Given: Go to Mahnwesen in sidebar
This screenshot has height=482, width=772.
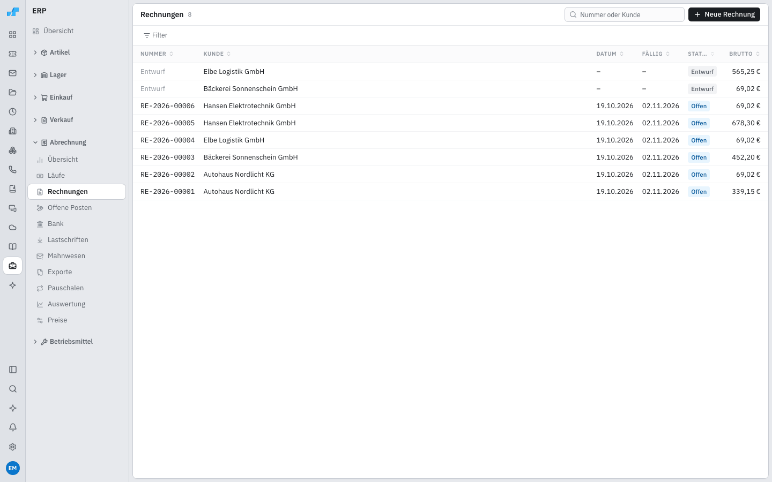Looking at the screenshot, I should (77, 256).
